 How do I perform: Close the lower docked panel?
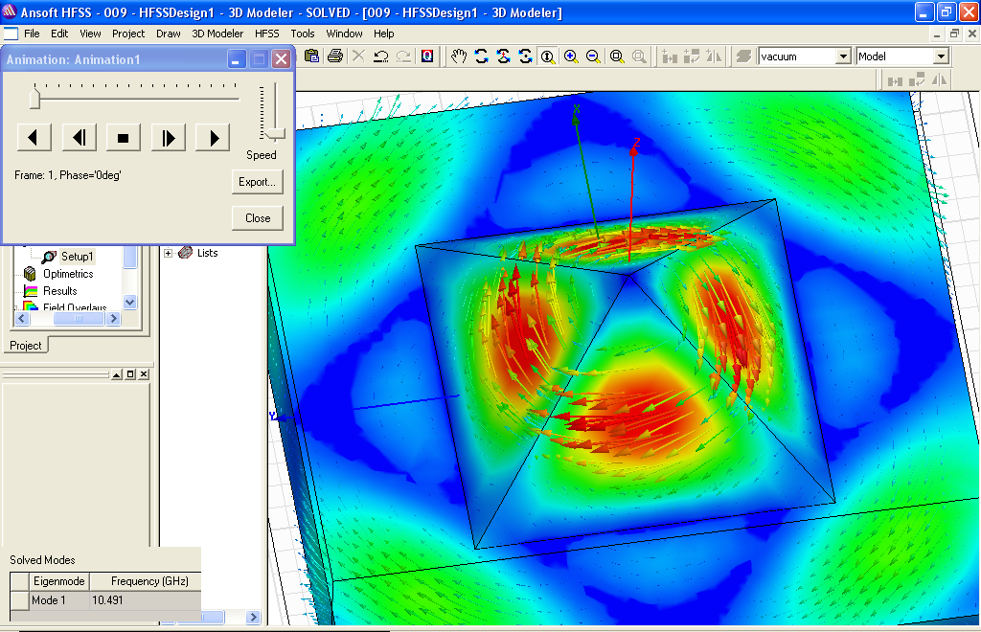point(144,373)
